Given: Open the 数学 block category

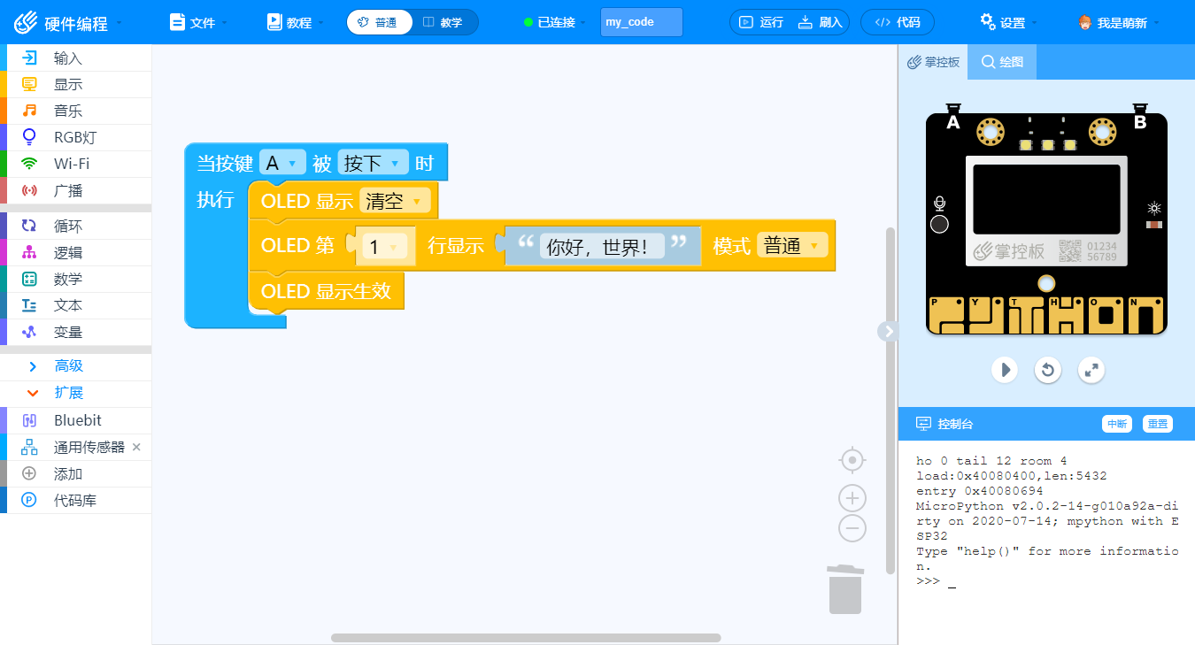Looking at the screenshot, I should pyautogui.click(x=75, y=280).
